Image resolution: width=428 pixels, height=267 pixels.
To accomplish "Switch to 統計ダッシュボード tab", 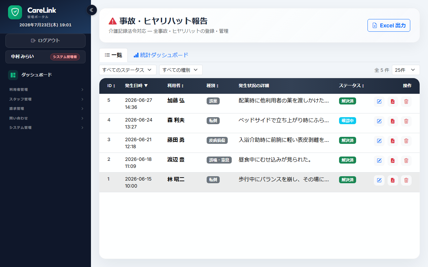I will click(x=161, y=55).
